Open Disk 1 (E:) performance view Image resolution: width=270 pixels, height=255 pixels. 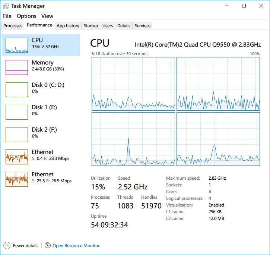44,110
